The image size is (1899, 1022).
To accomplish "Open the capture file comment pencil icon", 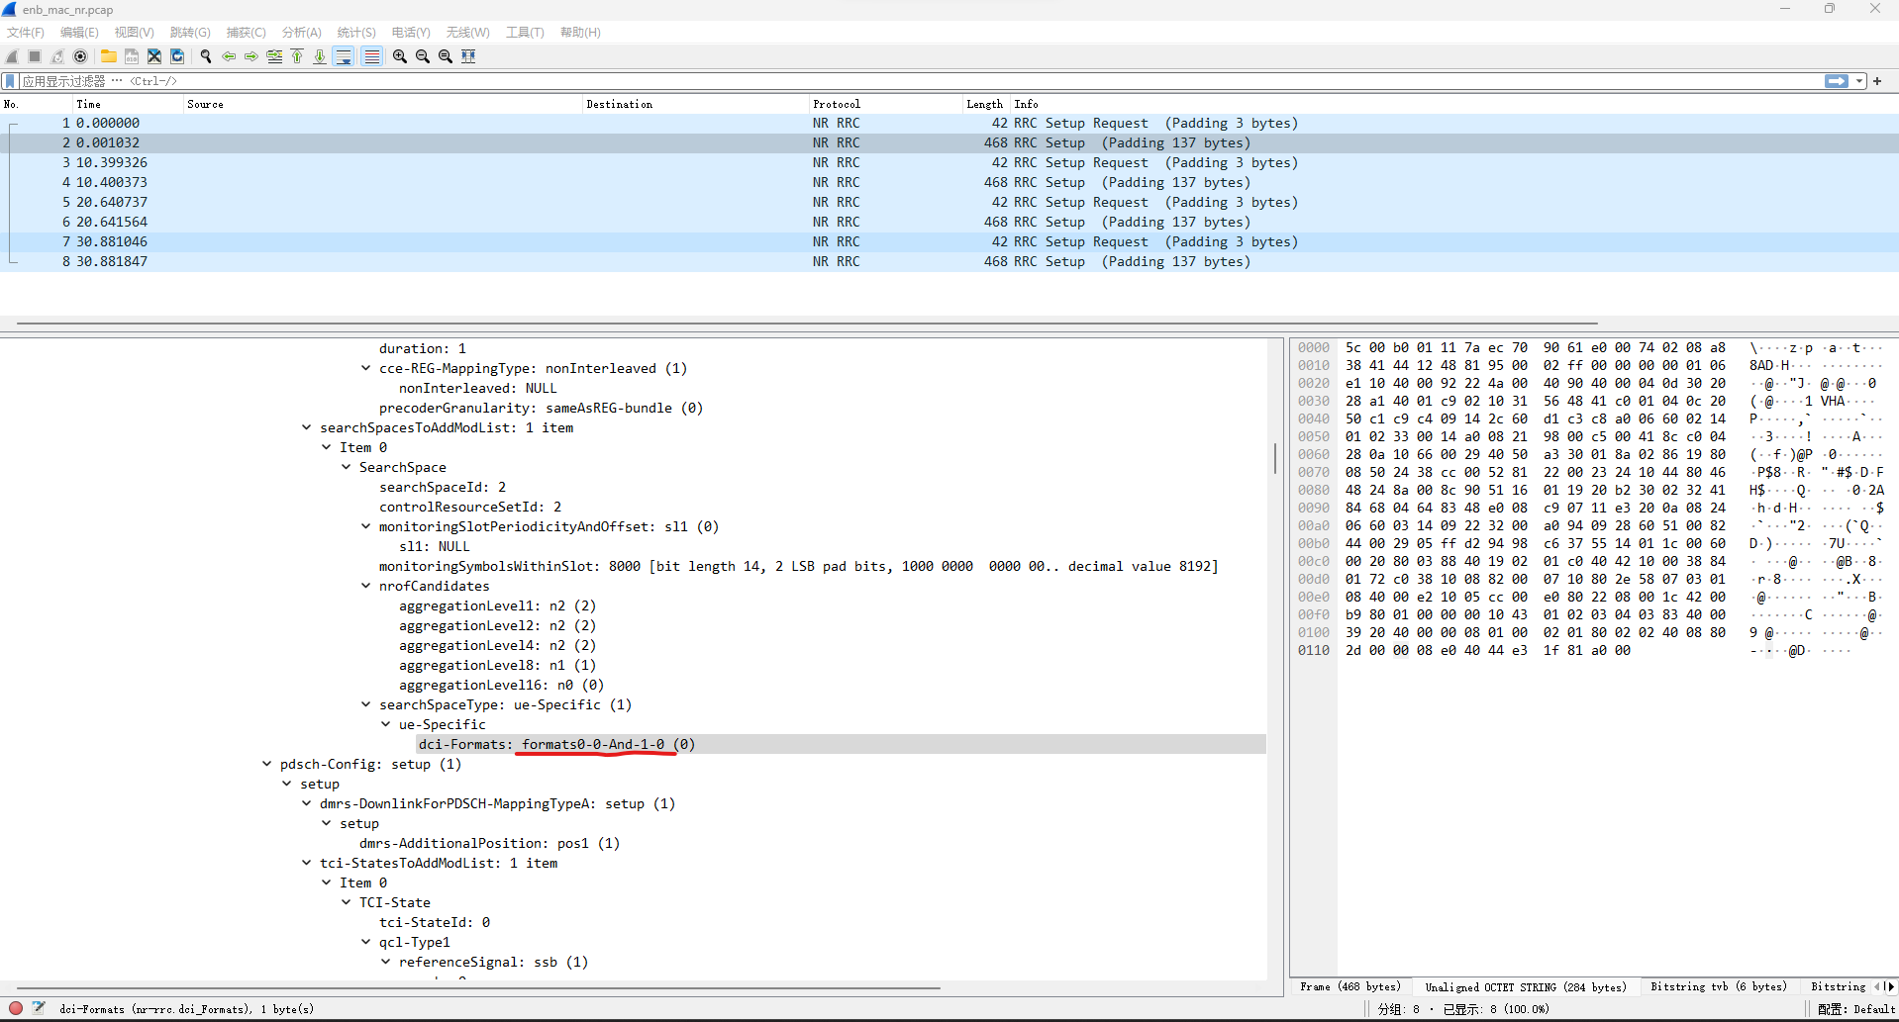I will tap(39, 1008).
